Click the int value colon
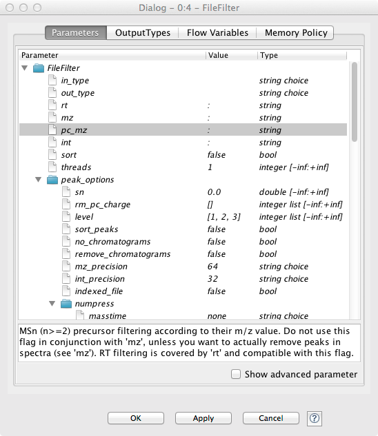Viewport: 378px width, 436px height. point(208,143)
